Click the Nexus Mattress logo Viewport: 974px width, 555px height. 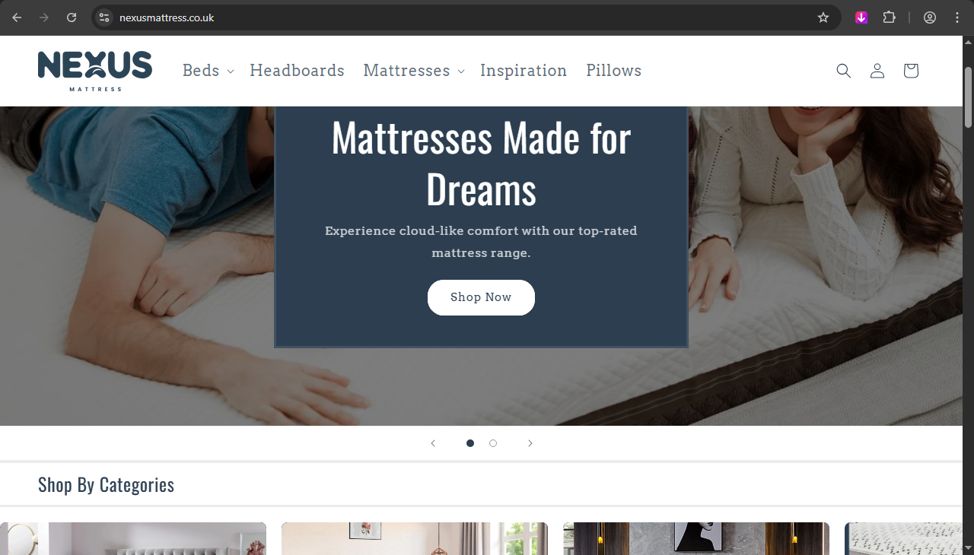coord(94,70)
